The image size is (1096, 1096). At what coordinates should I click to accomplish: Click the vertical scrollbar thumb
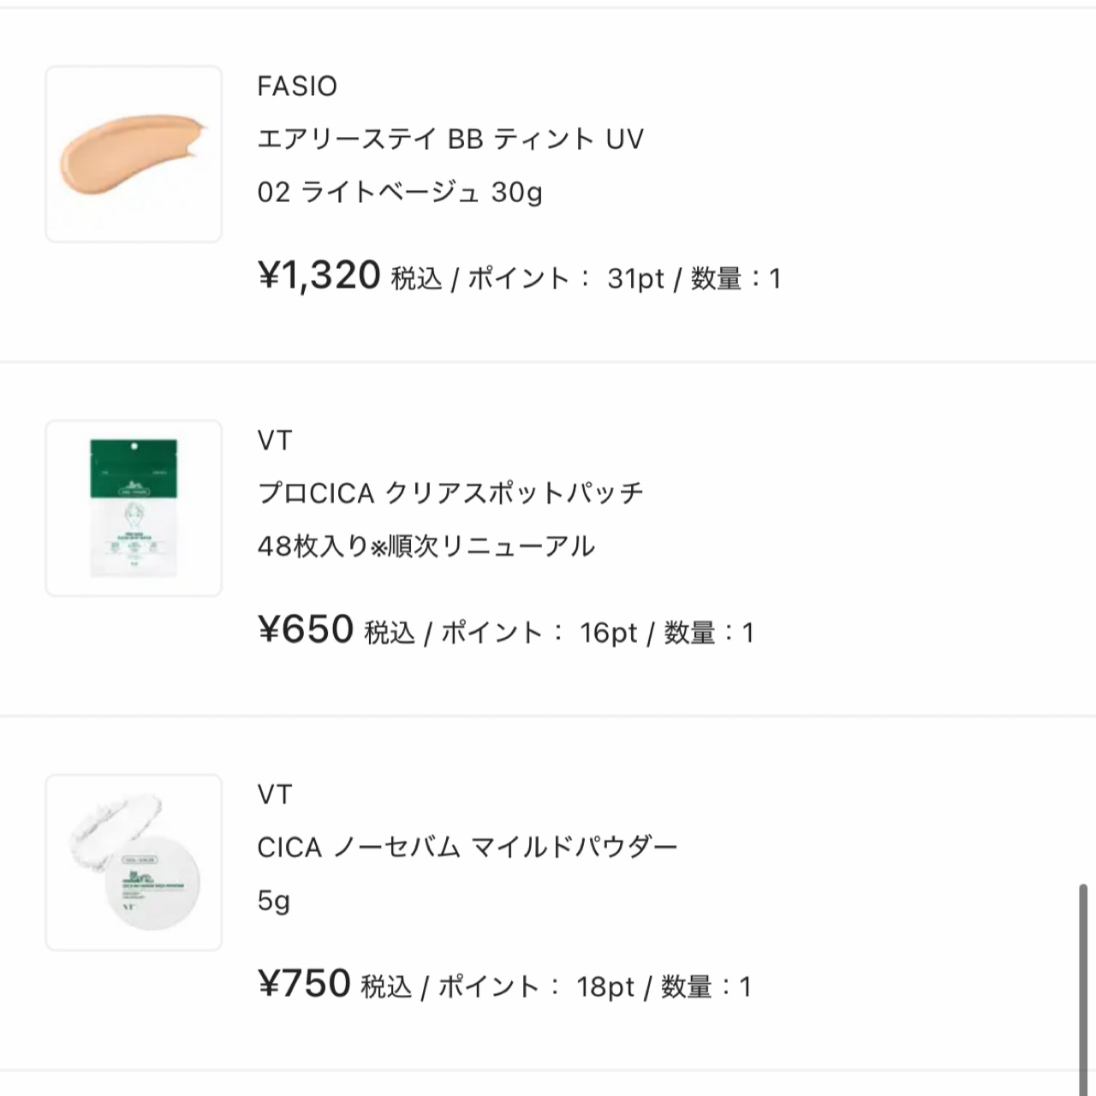pyautogui.click(x=1083, y=985)
